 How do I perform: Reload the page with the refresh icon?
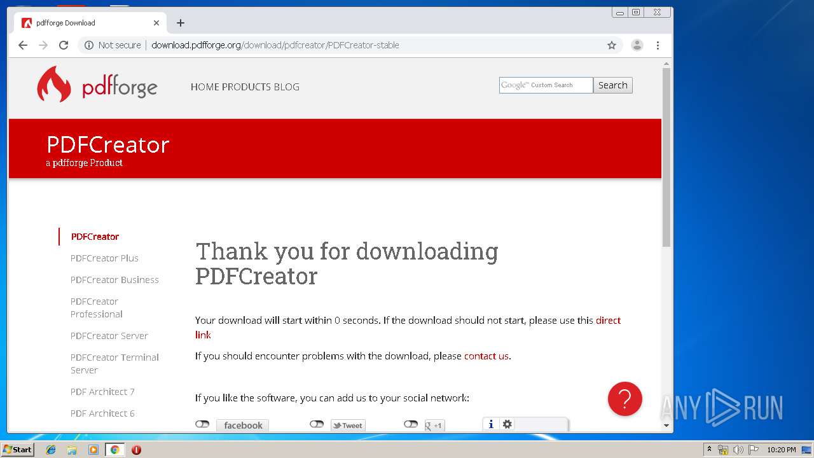click(64, 45)
